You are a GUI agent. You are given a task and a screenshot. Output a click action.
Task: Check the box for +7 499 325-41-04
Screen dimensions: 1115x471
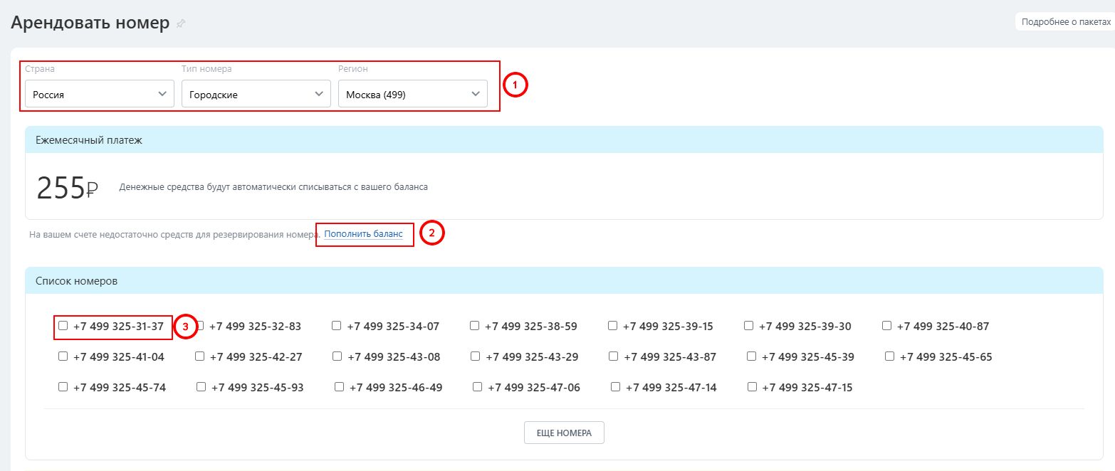(x=63, y=356)
